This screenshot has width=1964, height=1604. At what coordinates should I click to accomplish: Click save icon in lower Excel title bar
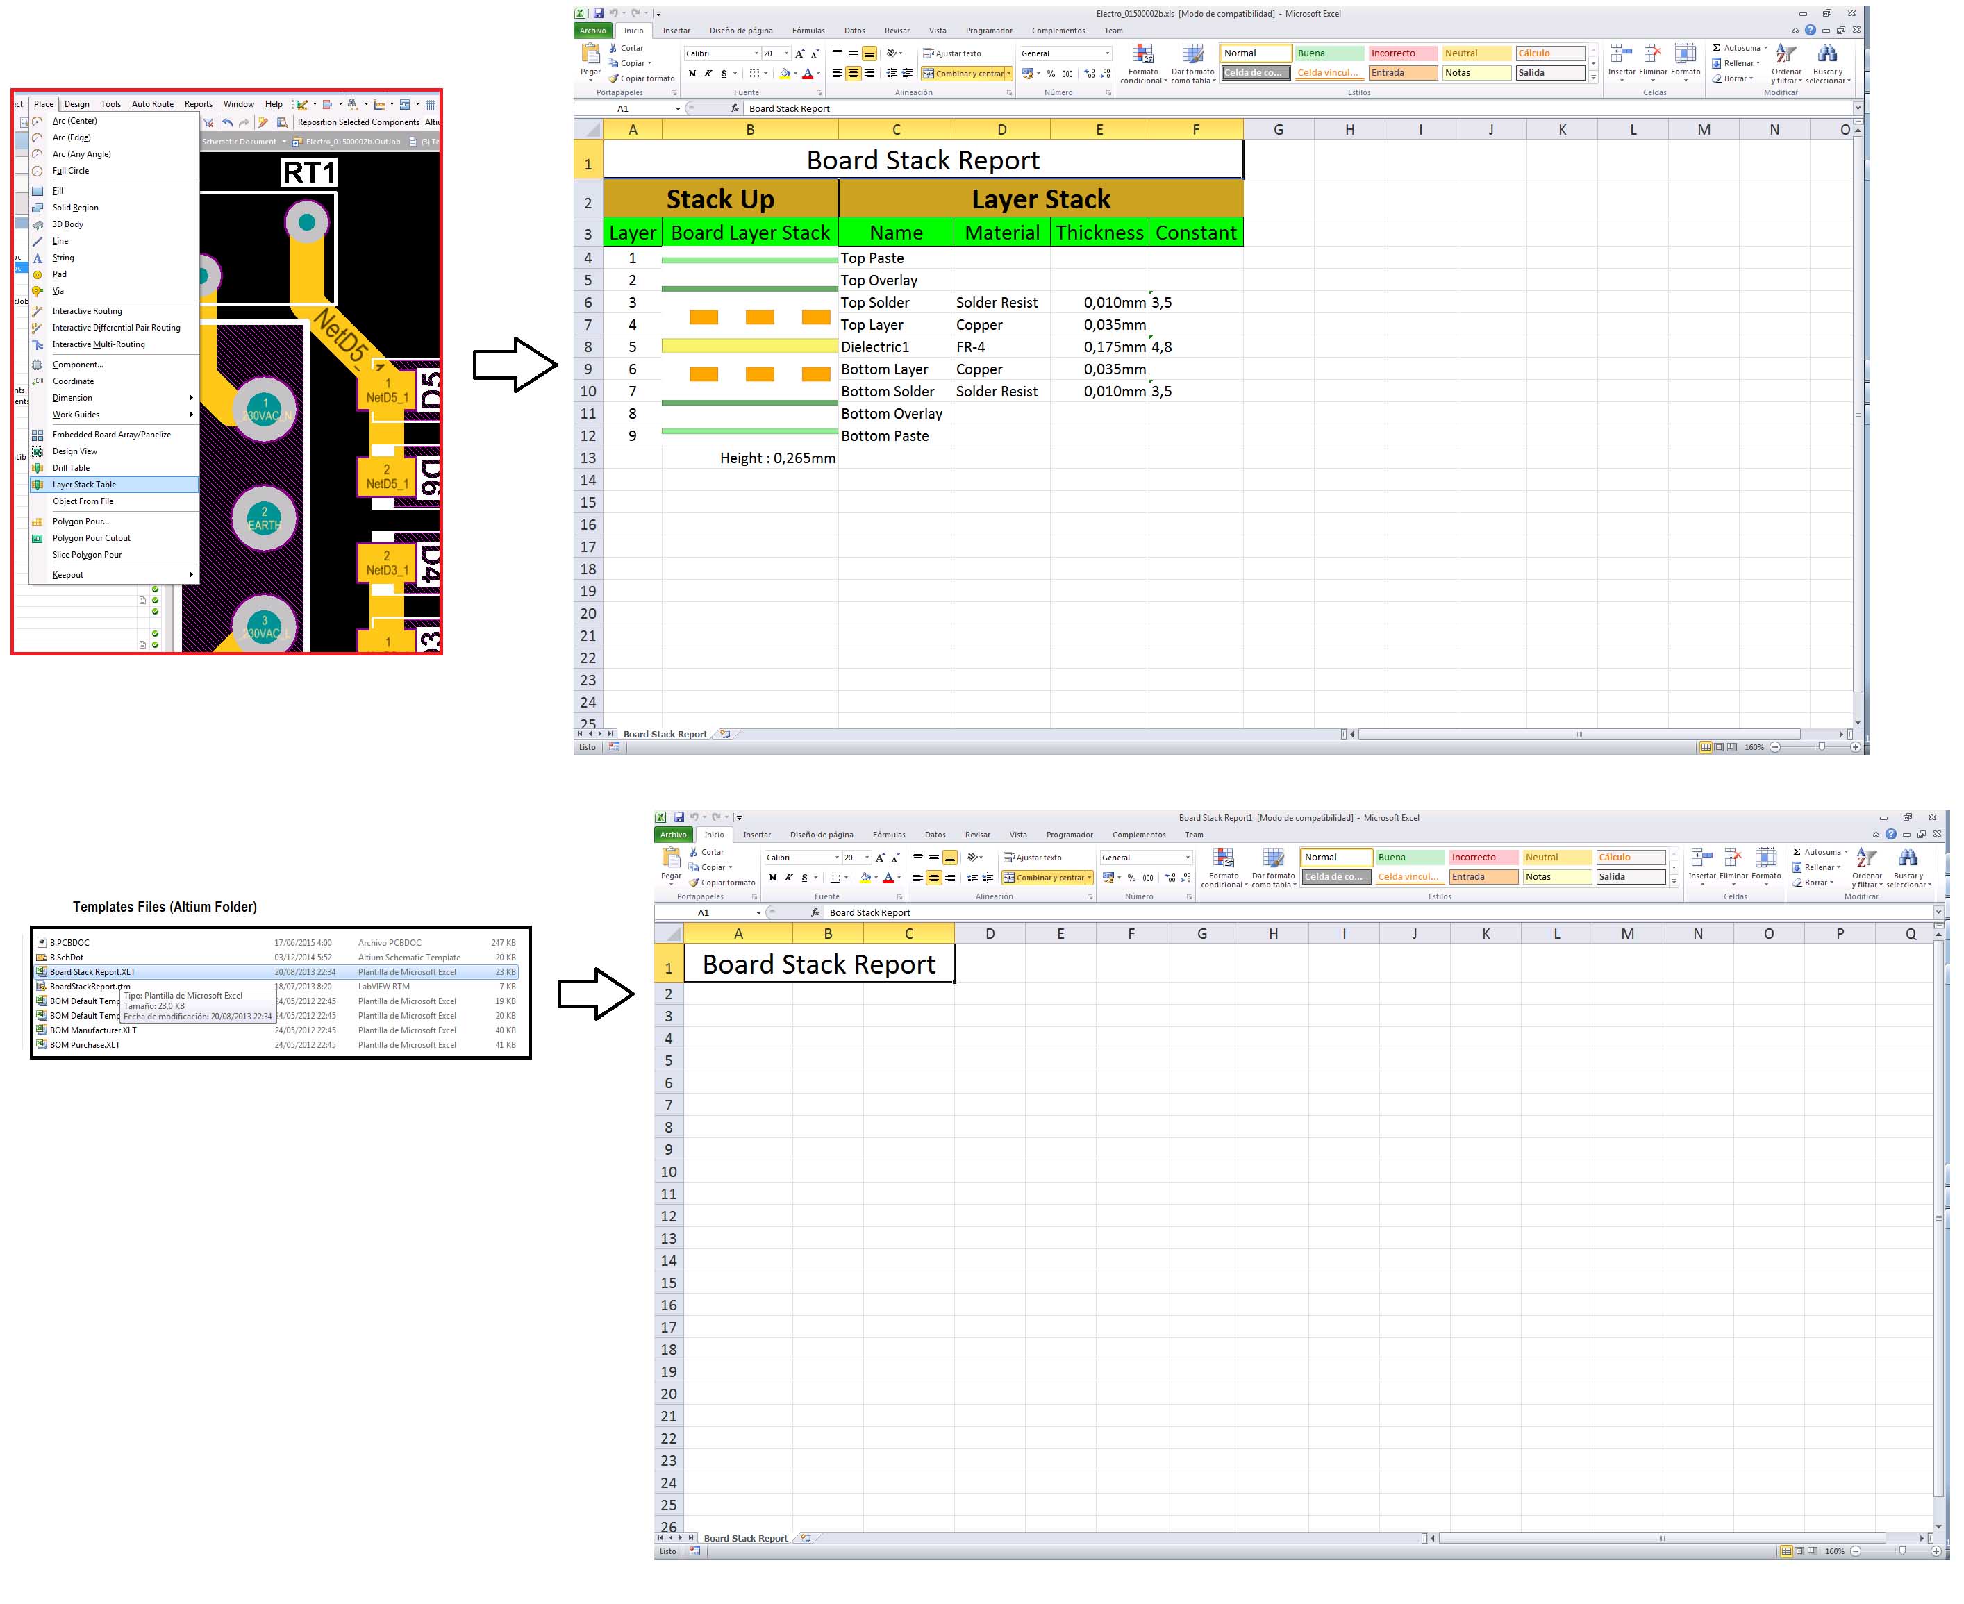(x=679, y=818)
